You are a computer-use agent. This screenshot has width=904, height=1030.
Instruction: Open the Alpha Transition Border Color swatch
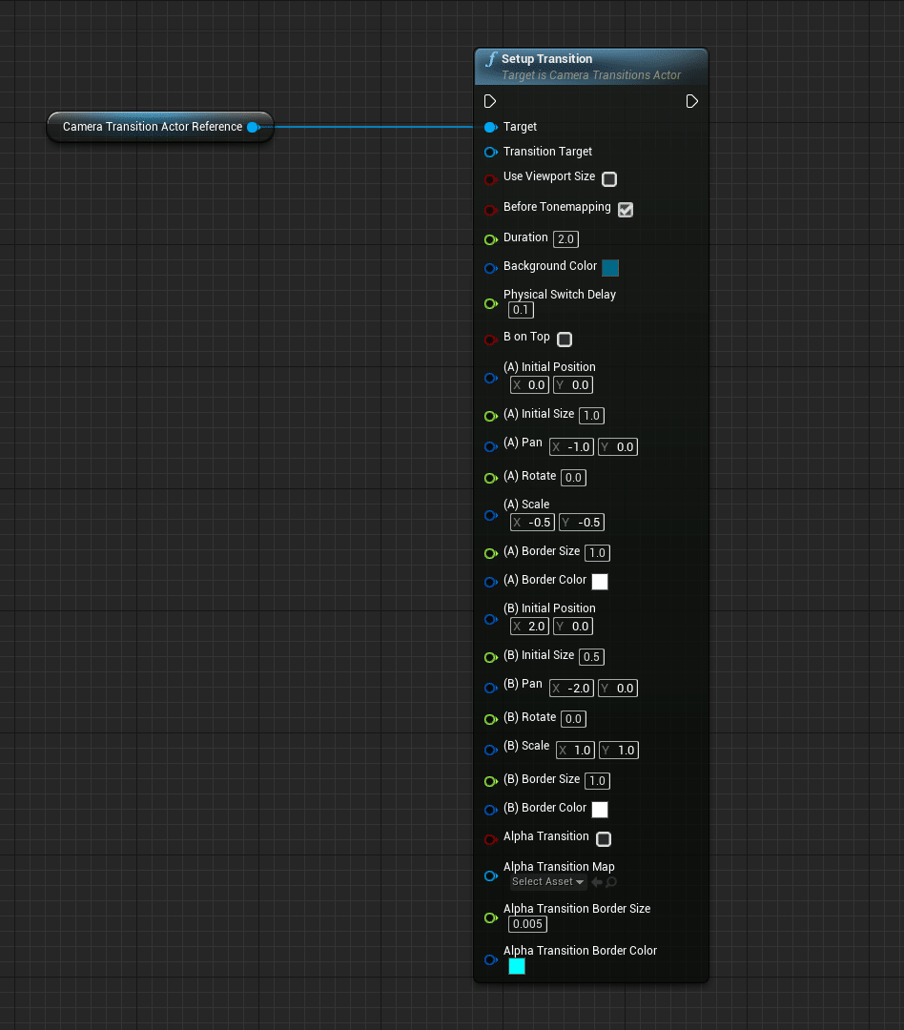click(x=517, y=966)
